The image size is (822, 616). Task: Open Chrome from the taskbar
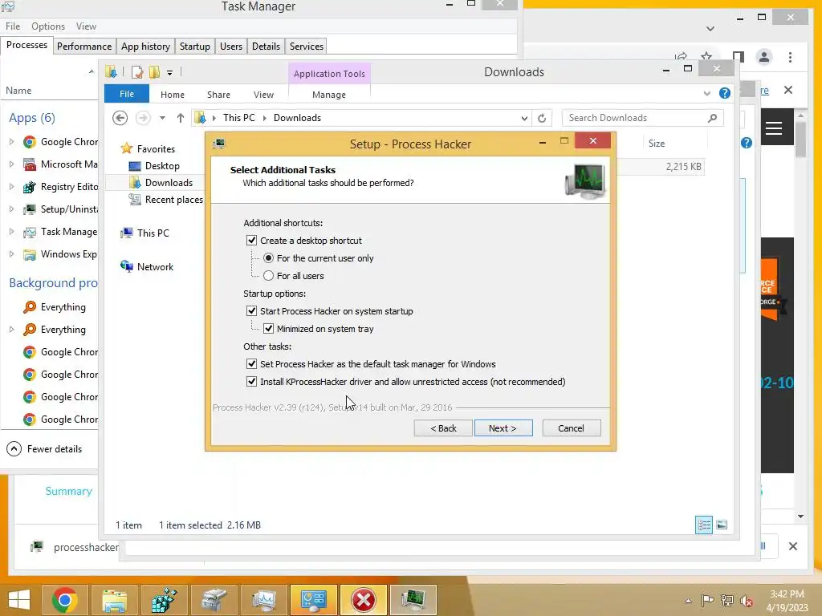[x=65, y=600]
